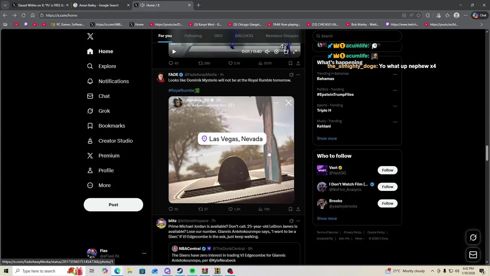Bookmark the video post
This screenshot has height=276, width=490.
(291, 63)
